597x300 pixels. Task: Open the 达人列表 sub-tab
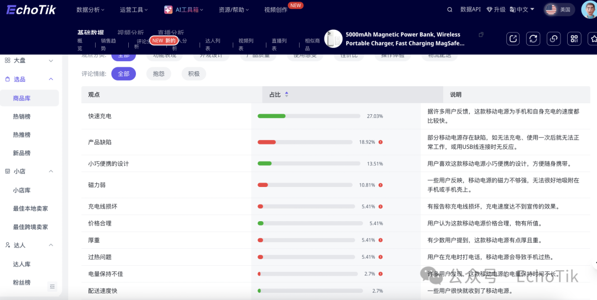click(x=213, y=45)
